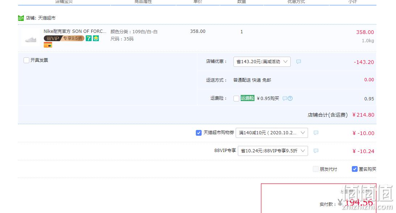Image resolution: width=396 pixels, height=213 pixels.
Task: Click the green shield guarantee icon
Action: click(96, 38)
